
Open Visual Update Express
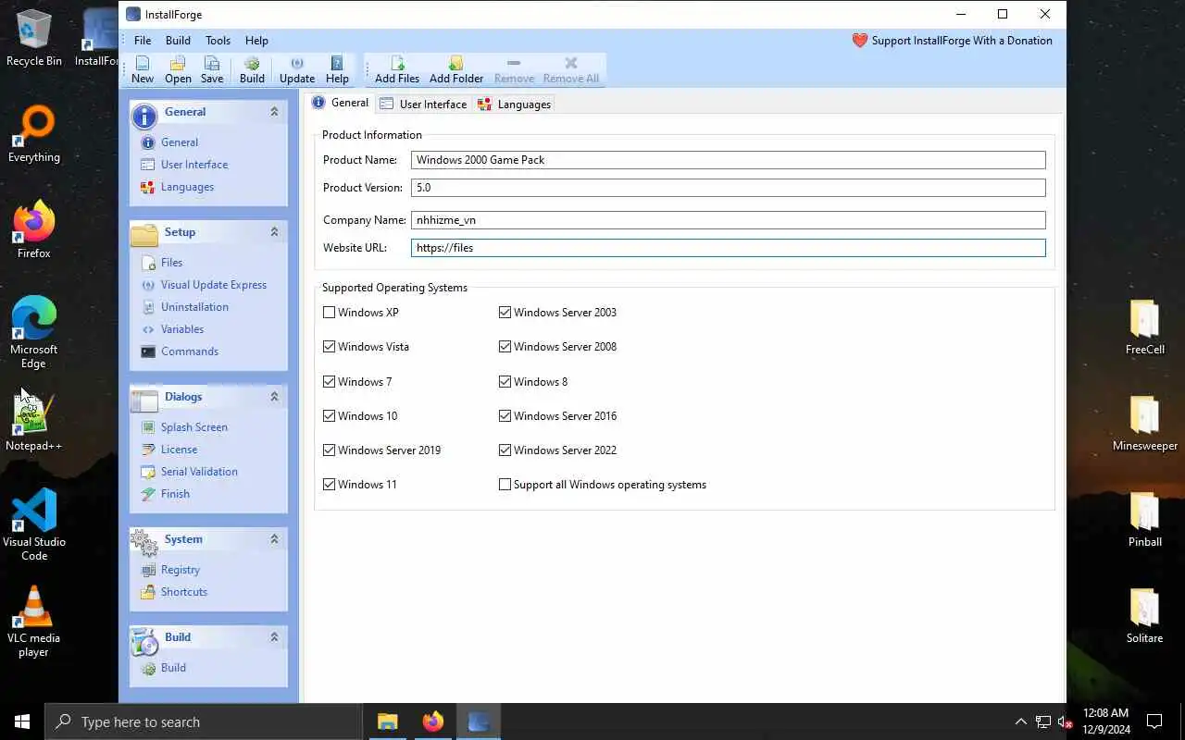point(214,285)
